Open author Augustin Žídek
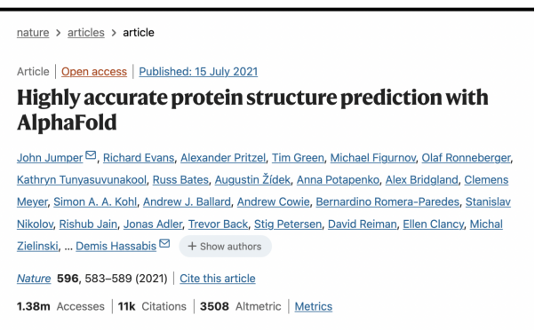This screenshot has width=535, height=331. [x=252, y=179]
